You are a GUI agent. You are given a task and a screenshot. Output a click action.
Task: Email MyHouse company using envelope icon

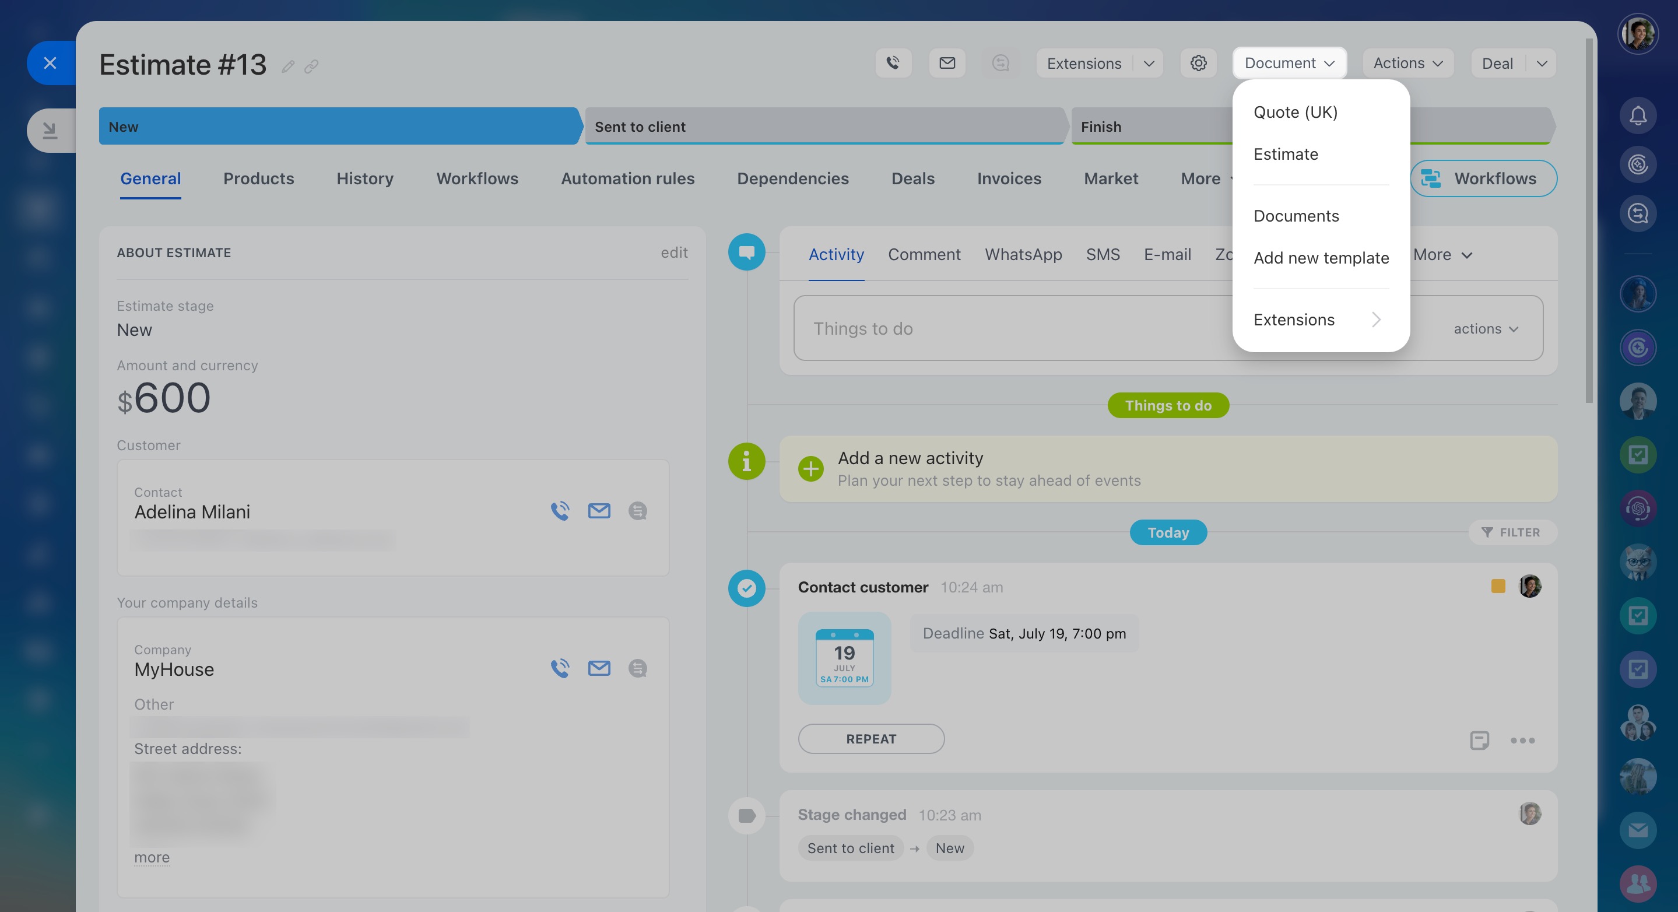point(599,668)
